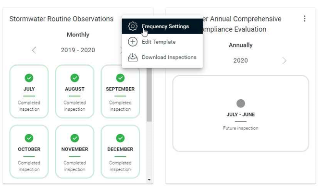Open the September completed inspection card
Screen dimensions: 322x186
point(120,92)
